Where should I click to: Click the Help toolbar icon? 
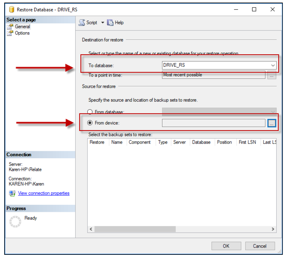click(x=110, y=23)
